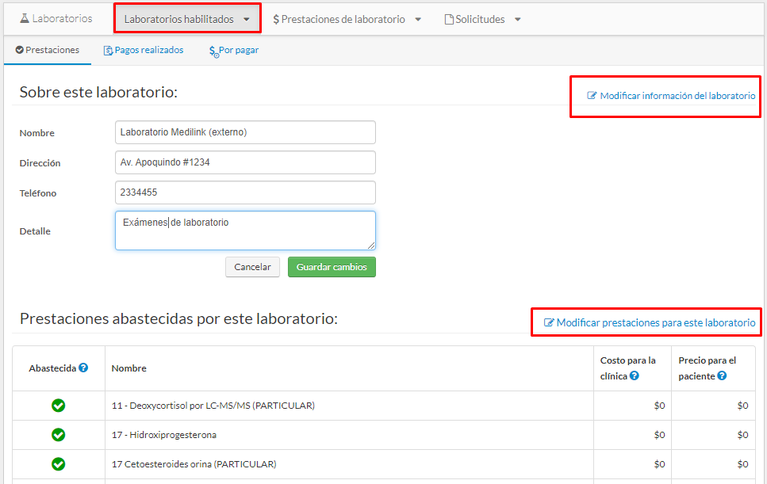The height and width of the screenshot is (484, 767).
Task: Click green check for 17 - Hidroxiprogesterona row
Action: tap(58, 435)
